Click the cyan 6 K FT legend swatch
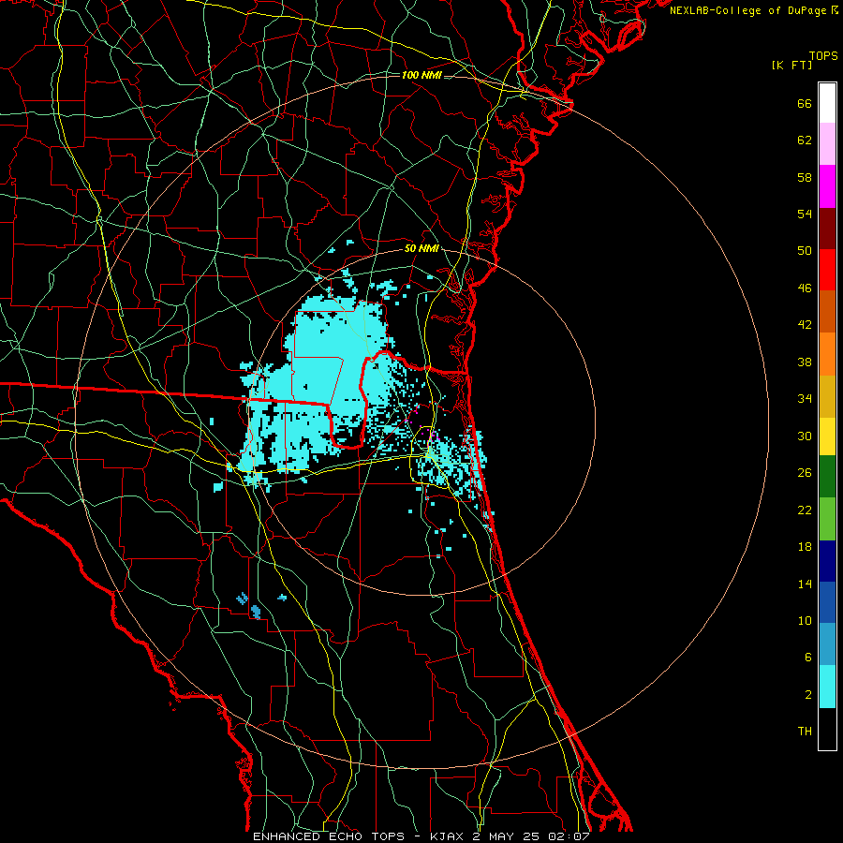This screenshot has width=843, height=843. pos(827,687)
